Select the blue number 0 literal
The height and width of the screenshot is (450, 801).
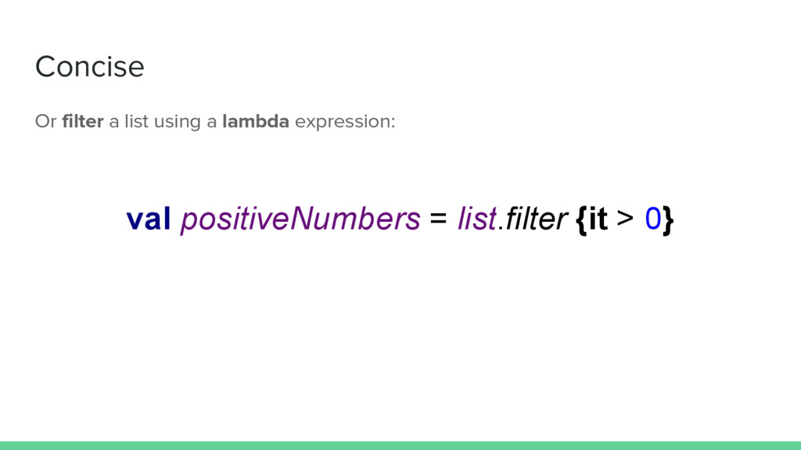point(653,219)
